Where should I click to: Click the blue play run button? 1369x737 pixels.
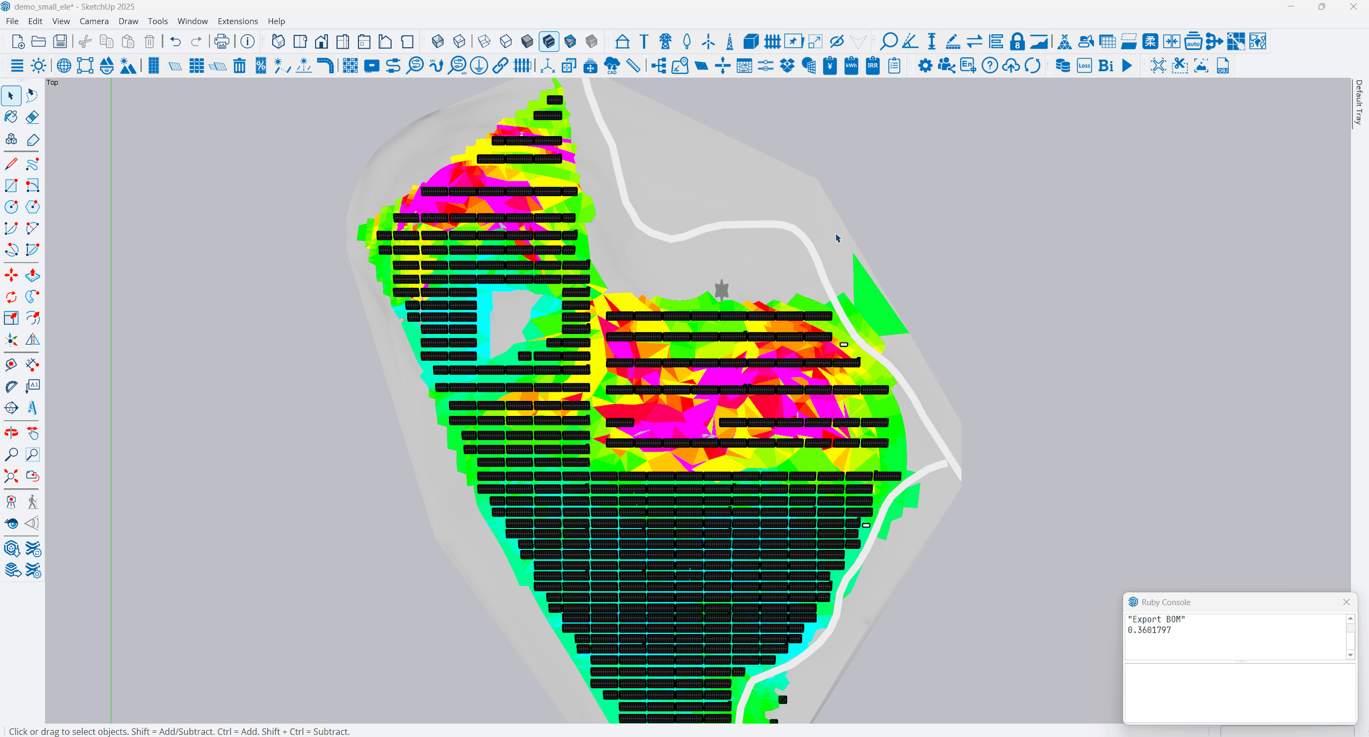click(x=1127, y=66)
